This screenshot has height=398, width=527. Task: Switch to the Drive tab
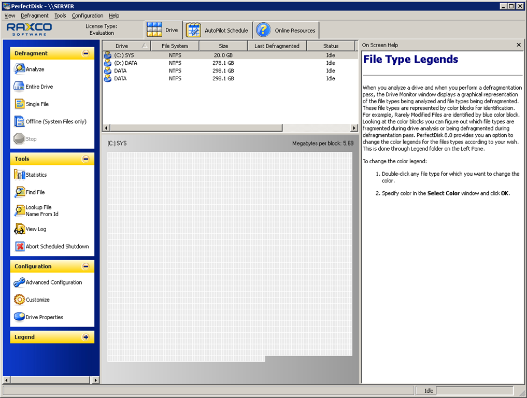coord(163,30)
